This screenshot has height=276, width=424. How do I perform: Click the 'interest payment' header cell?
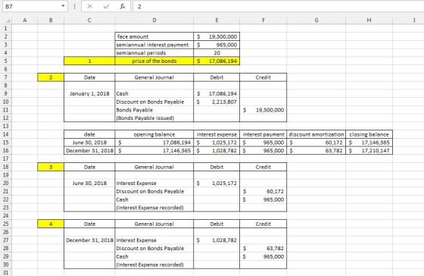(263, 134)
